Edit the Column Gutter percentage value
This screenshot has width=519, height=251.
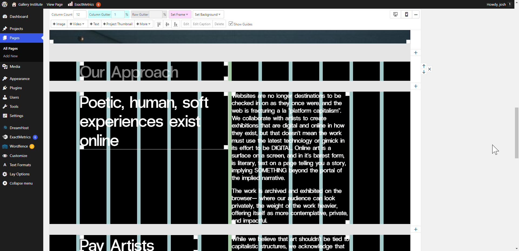coord(118,14)
